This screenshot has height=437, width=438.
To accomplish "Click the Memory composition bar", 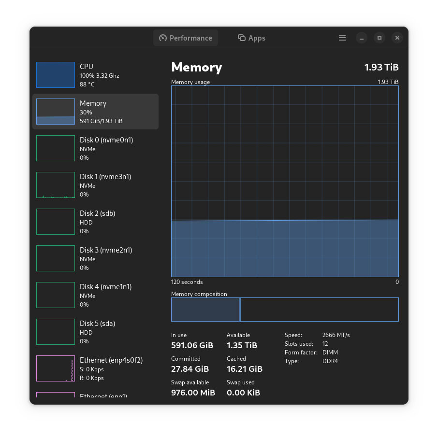I will click(285, 310).
